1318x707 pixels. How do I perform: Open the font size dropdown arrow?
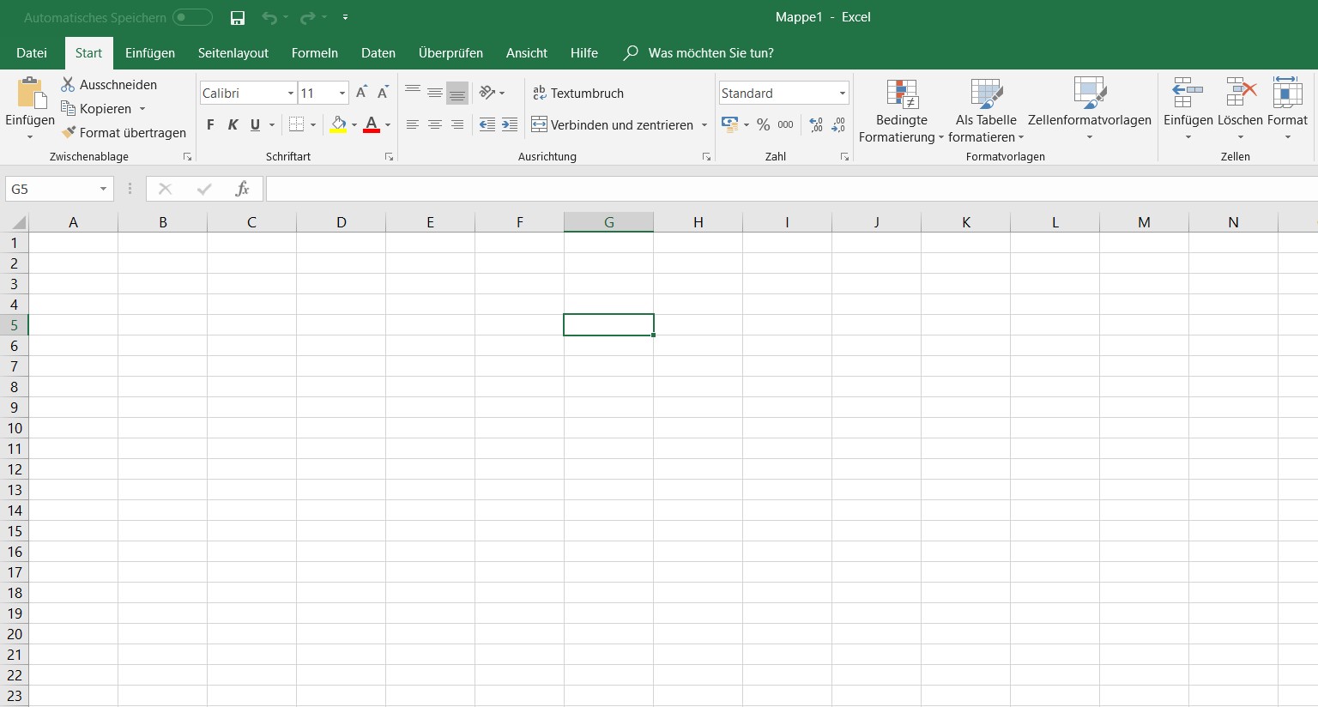(342, 93)
